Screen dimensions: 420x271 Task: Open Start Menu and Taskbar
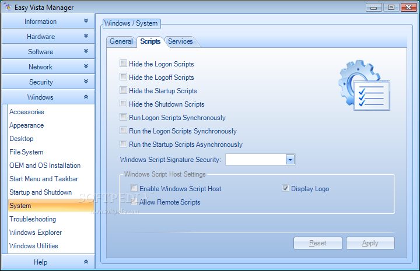tap(44, 179)
